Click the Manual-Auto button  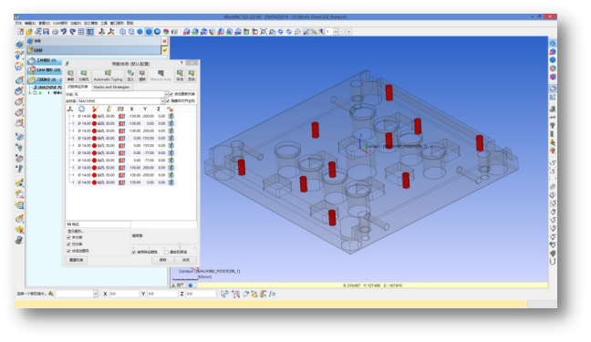click(161, 76)
